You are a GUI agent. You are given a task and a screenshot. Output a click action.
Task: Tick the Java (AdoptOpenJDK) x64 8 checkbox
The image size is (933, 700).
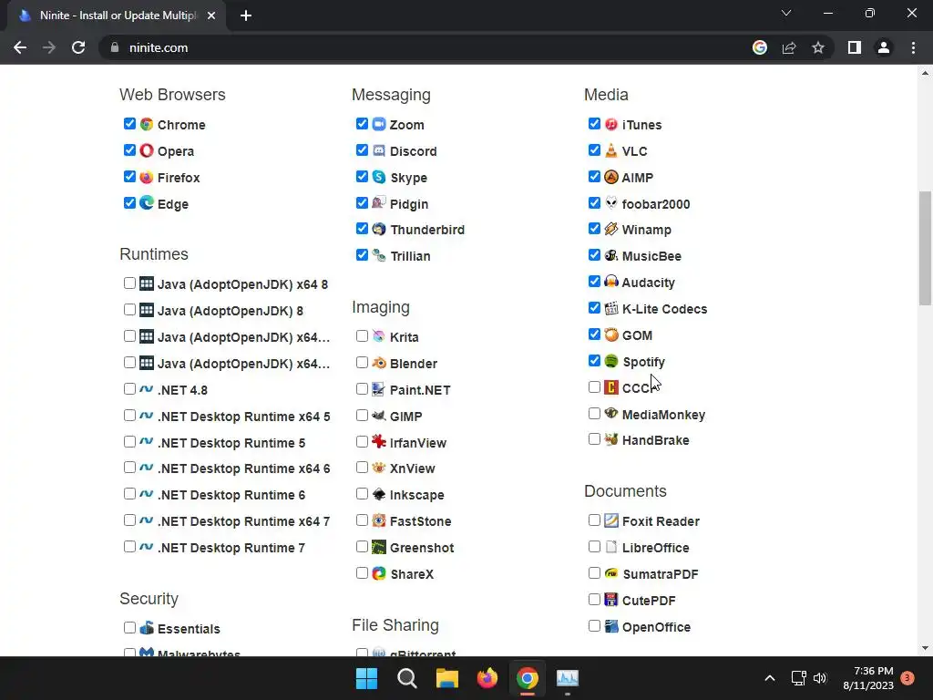129,283
